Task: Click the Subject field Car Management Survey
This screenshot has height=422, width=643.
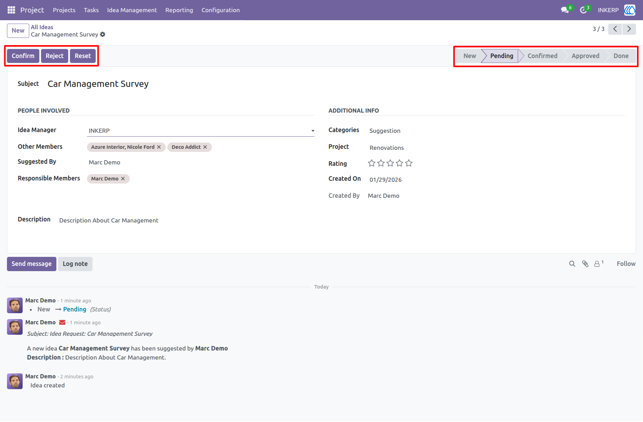Action: [98, 84]
